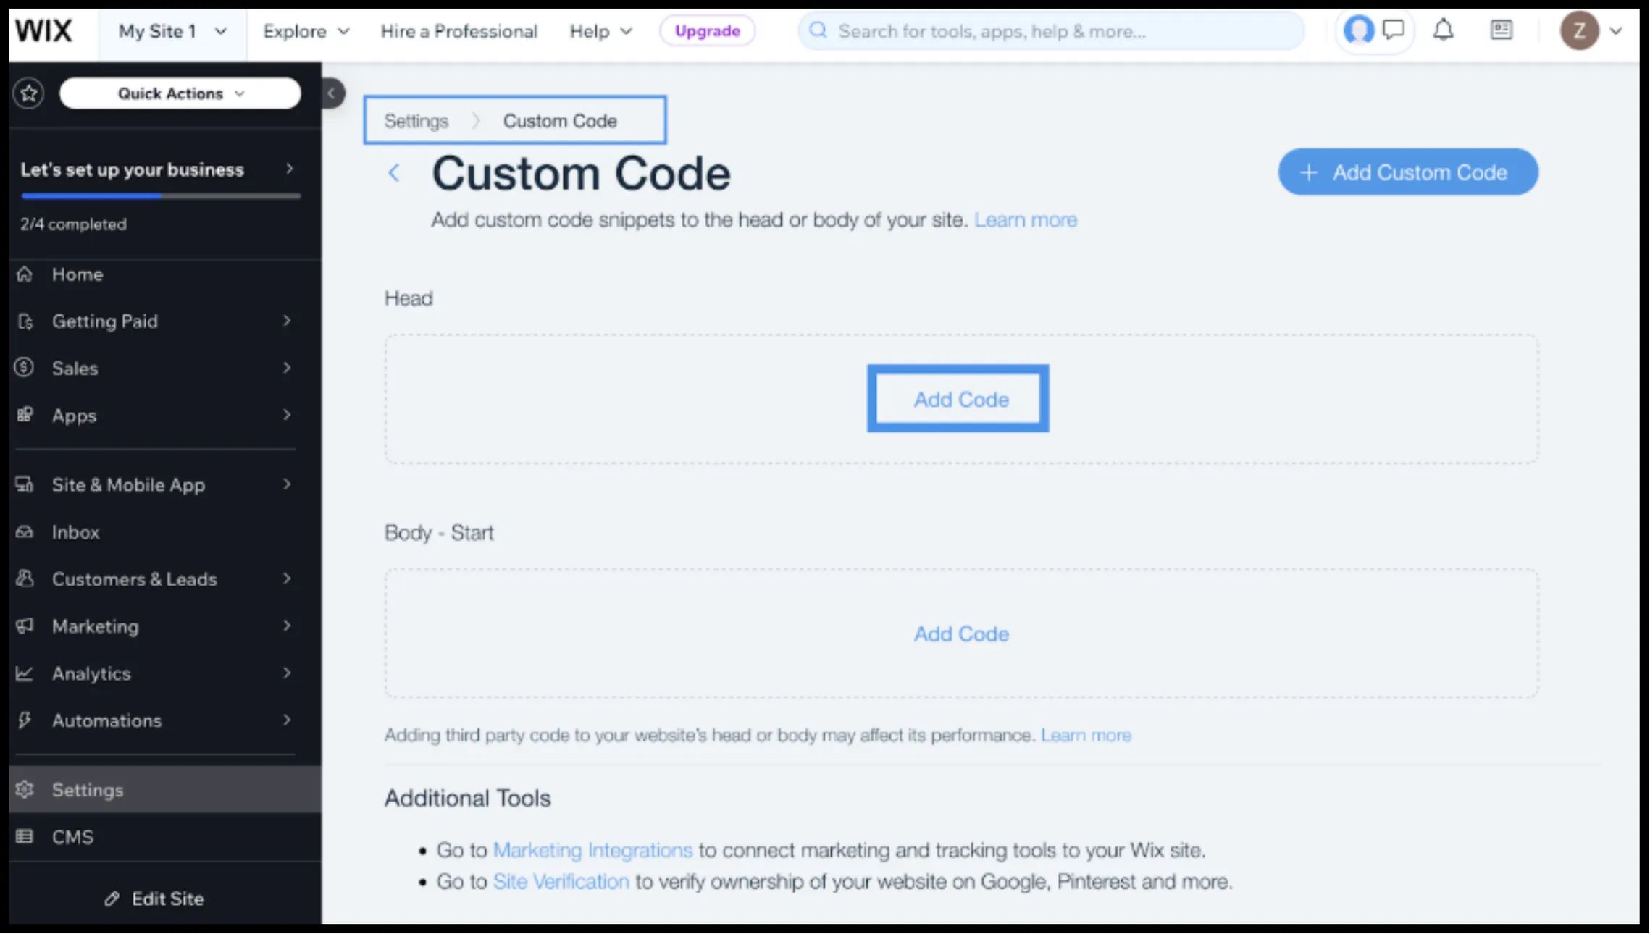This screenshot has width=1650, height=934.
Task: Click Hire a Professional in top menu
Action: pyautogui.click(x=459, y=30)
